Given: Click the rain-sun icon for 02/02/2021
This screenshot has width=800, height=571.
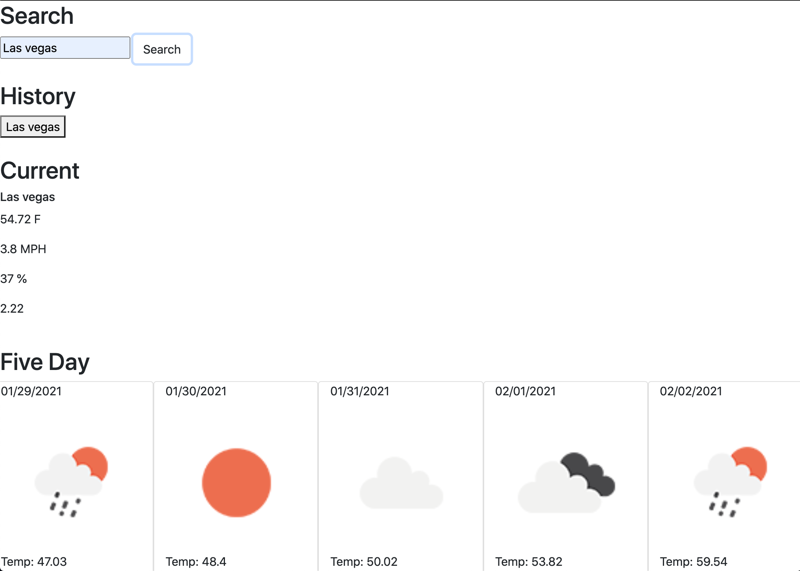Looking at the screenshot, I should click(730, 482).
